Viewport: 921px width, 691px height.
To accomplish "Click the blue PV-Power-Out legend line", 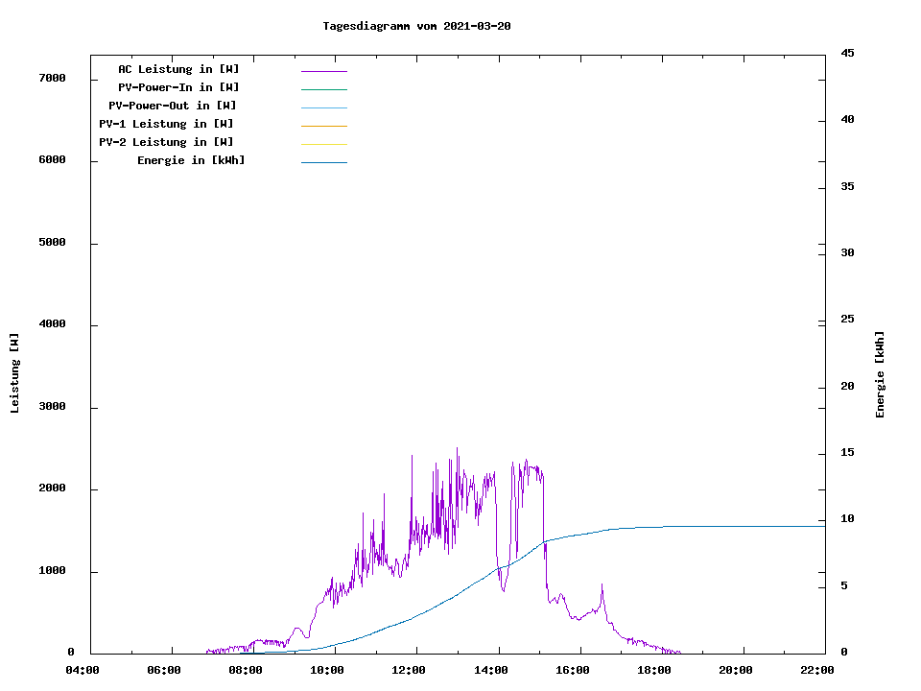I will (x=323, y=107).
